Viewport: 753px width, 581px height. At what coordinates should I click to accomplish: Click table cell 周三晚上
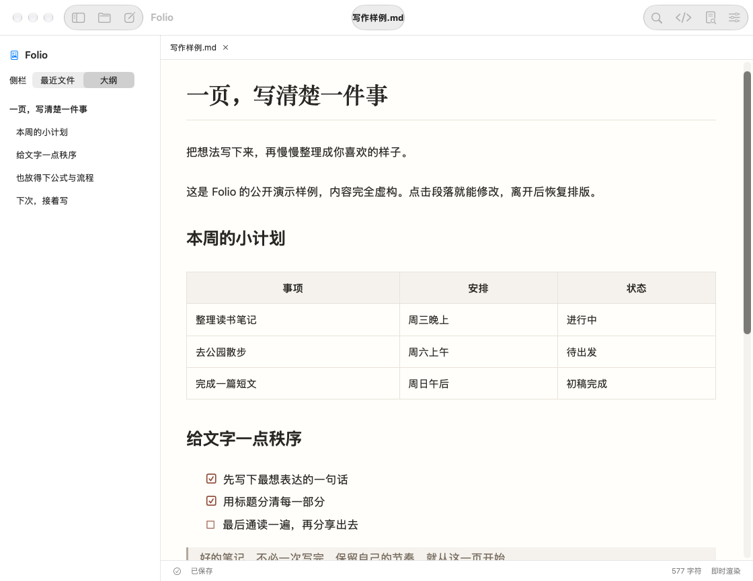[478, 320]
